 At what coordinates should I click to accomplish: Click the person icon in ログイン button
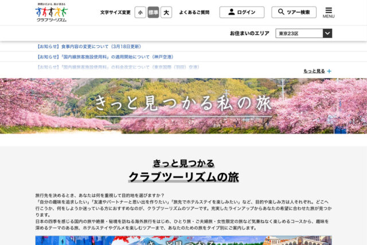pyautogui.click(x=231, y=12)
